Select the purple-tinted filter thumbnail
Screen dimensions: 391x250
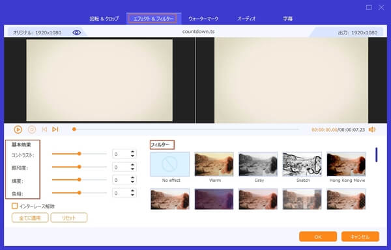pos(214,199)
